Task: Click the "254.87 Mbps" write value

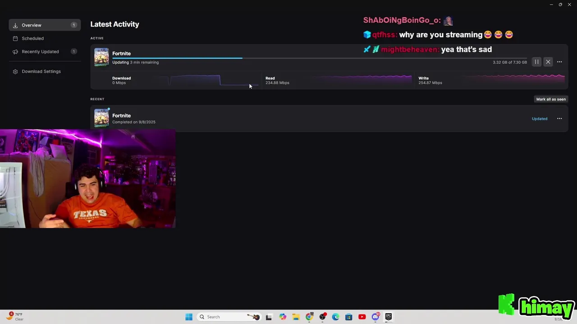Action: coord(430,83)
